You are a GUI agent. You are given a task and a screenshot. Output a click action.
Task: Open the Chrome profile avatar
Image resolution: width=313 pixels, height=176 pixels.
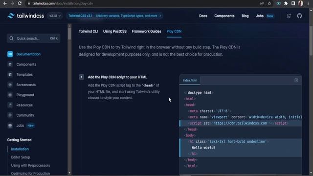tap(300, 3)
